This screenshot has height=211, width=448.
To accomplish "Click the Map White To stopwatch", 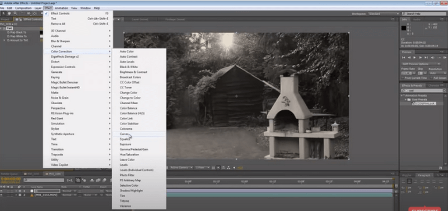I will pyautogui.click(x=8, y=36).
